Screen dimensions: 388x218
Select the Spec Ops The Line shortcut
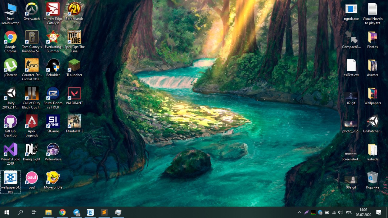pos(74,42)
